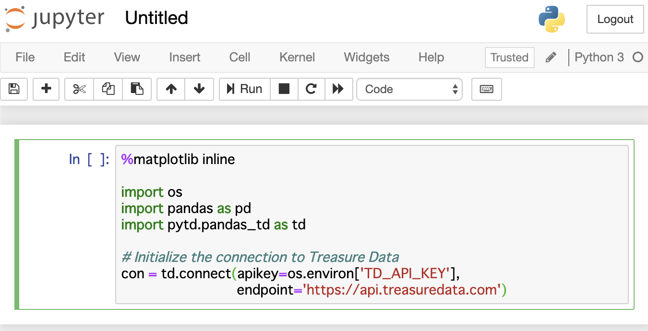
Task: Paste cells below using the clipboard icon
Action: 137,89
